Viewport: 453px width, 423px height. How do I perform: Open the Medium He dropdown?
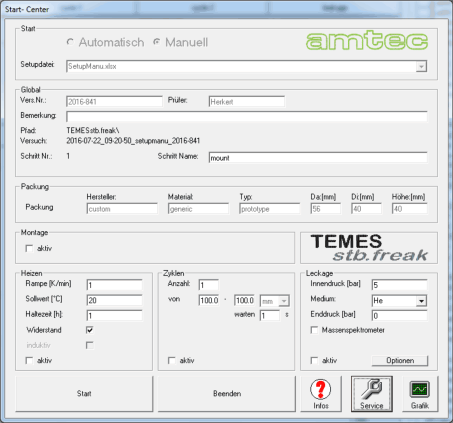tap(421, 301)
